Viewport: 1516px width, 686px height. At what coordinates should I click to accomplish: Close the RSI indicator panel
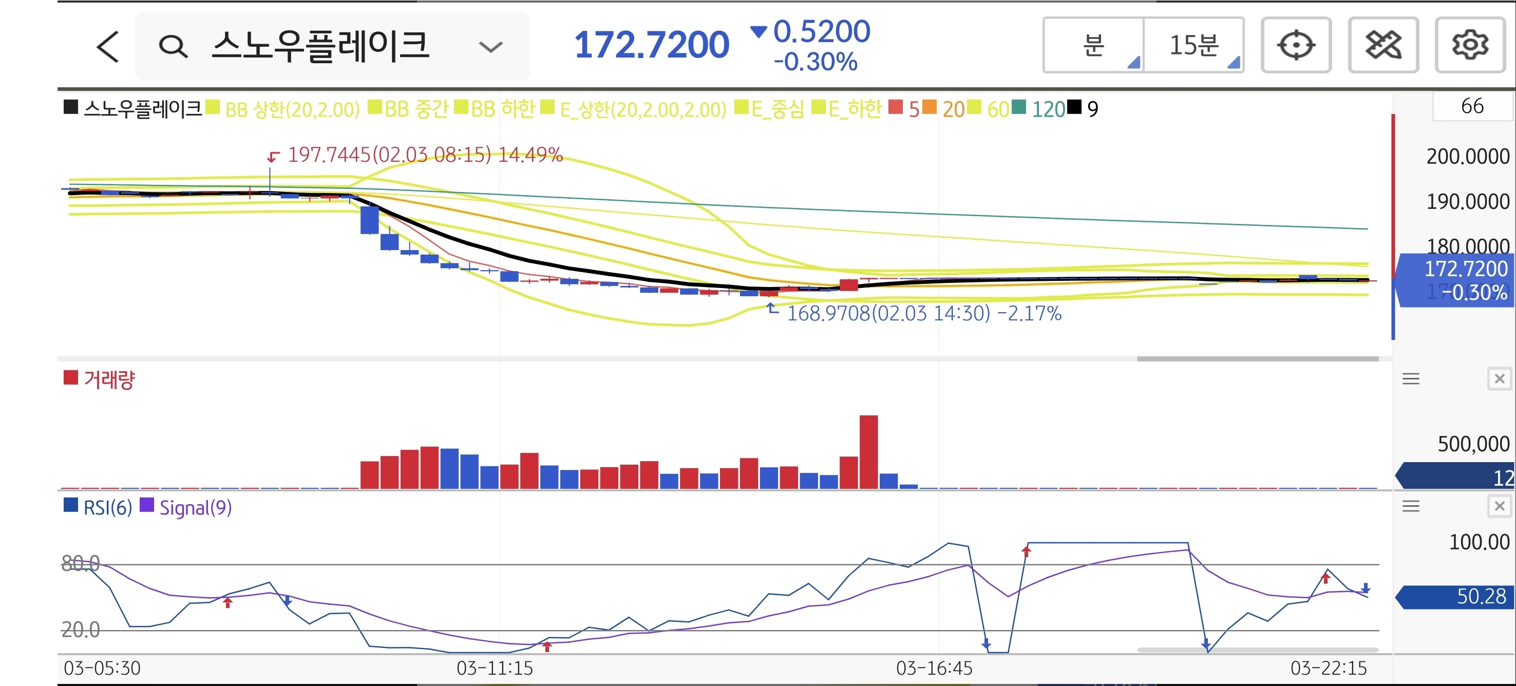pos(1499,506)
